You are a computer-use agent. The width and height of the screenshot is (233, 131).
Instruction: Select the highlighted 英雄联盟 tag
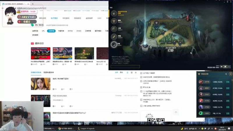pos(51,31)
